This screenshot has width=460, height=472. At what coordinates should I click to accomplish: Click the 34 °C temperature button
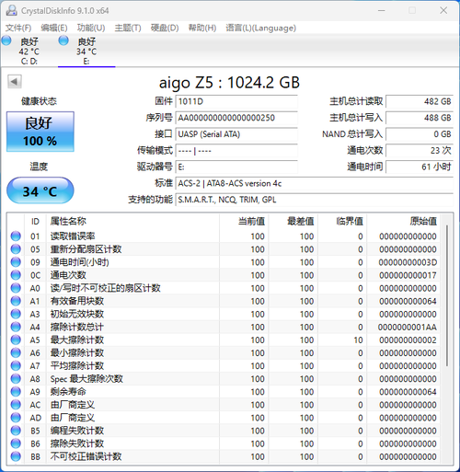[40, 190]
